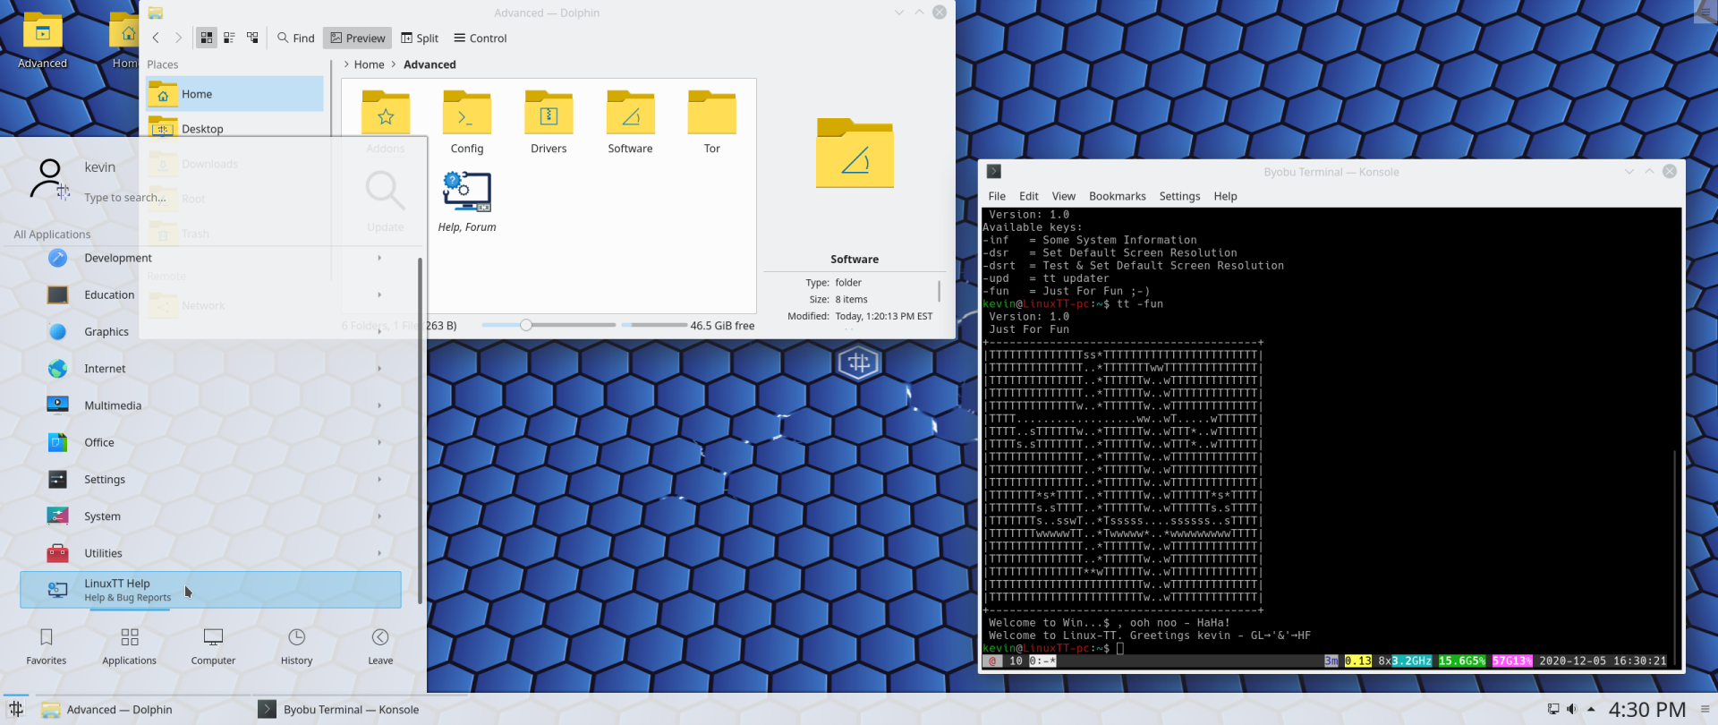The height and width of the screenshot is (725, 1718).
Task: Adjust the Dolphin icon zoom slider
Action: (x=526, y=325)
